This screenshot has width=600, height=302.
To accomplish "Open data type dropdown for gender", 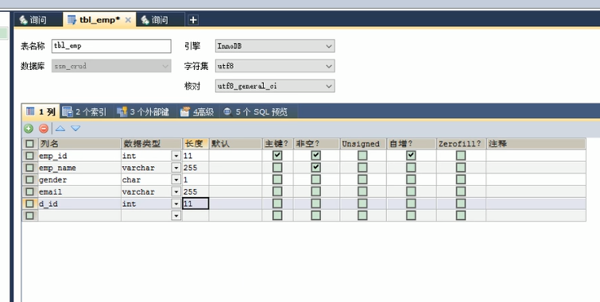I will 176,180.
